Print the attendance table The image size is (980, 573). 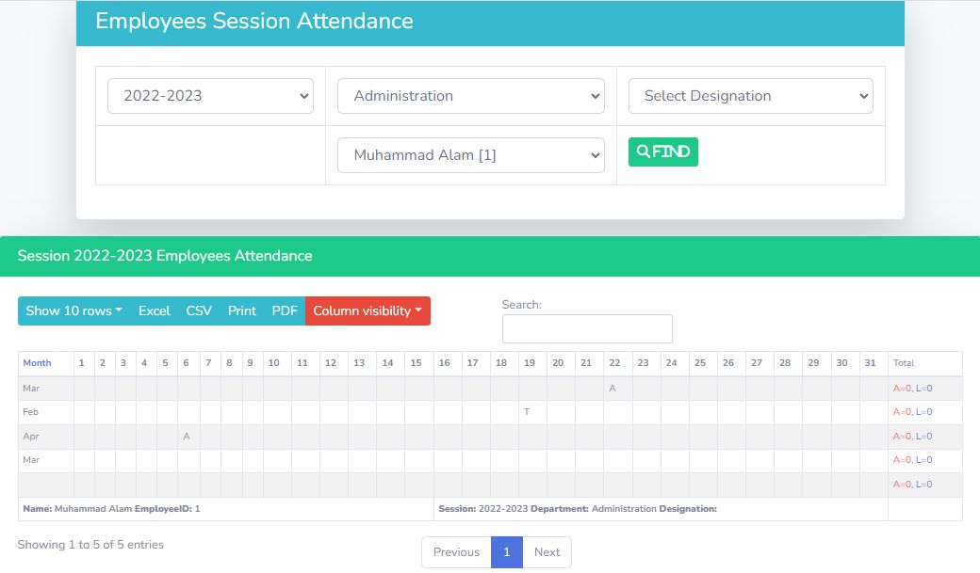click(242, 311)
